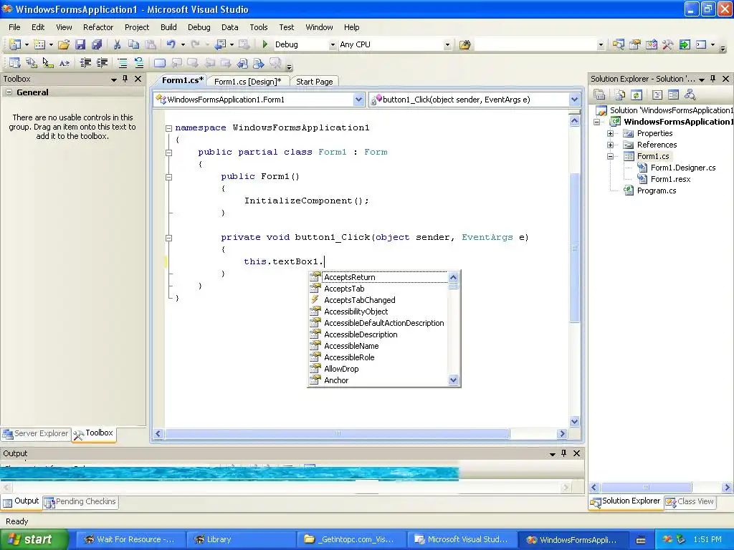Viewport: 734px width, 550px height.
Task: Select AllowDrop in the IntelliSense list
Action: (x=342, y=369)
